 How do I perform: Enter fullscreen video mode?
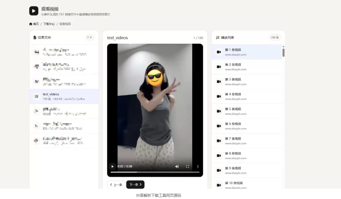[187, 167]
